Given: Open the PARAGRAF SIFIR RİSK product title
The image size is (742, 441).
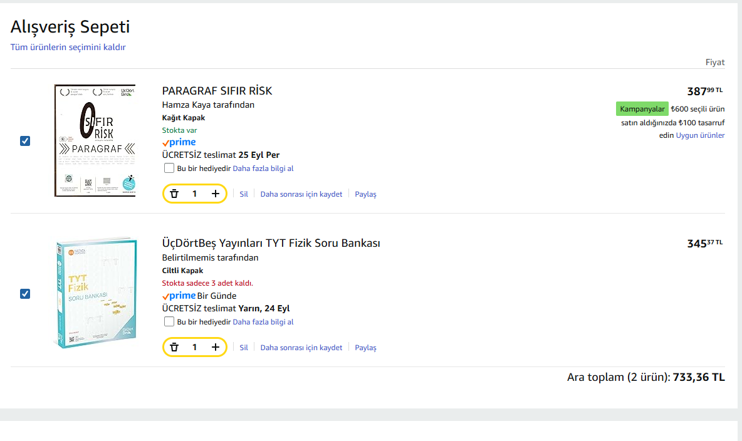Looking at the screenshot, I should click(x=217, y=91).
